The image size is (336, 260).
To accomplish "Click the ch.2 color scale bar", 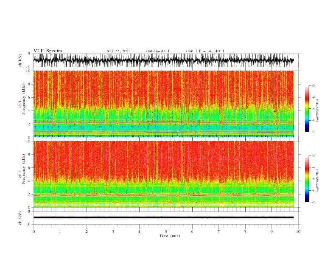I will pyautogui.click(x=307, y=179).
